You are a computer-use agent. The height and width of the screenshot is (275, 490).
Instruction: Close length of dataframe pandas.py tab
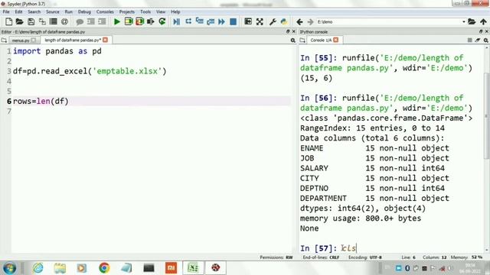(106, 40)
